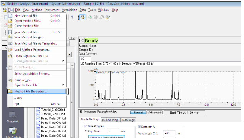Screen dimensions: 244x140
Task: Choose New Method File from File menu
Action: click(37, 16)
